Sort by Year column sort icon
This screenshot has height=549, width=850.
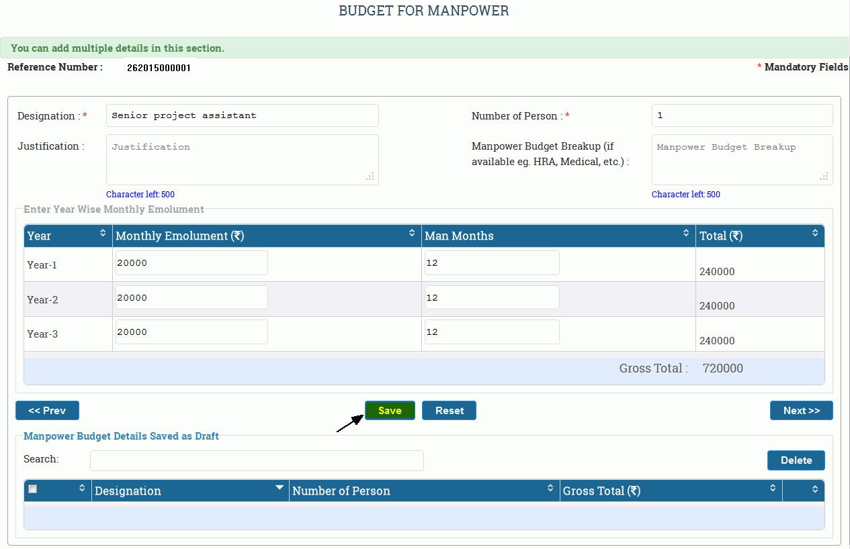[103, 233]
